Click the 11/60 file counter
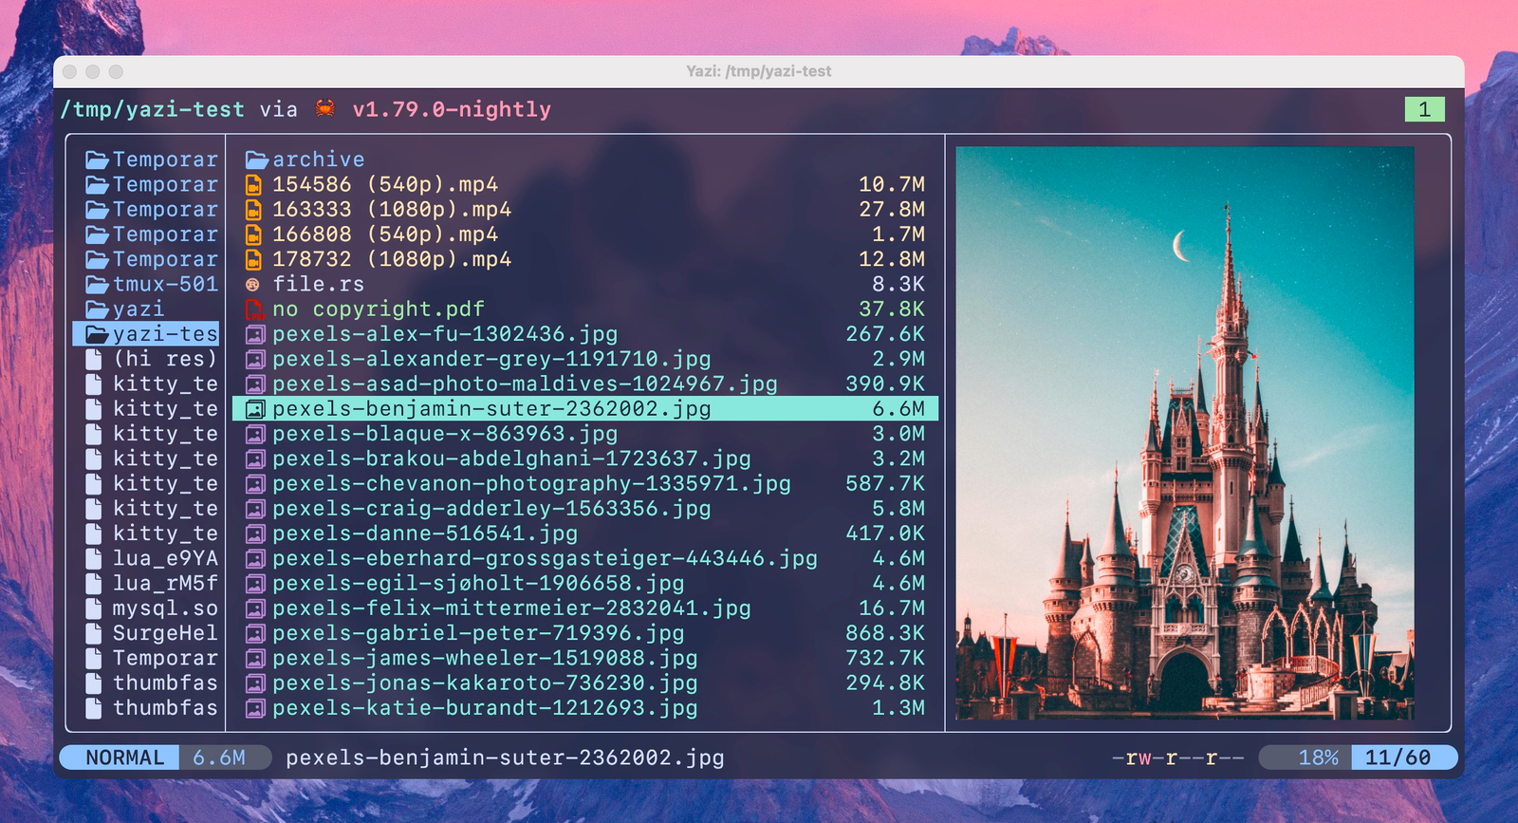Screen dimensions: 1518x823 coord(1398,758)
